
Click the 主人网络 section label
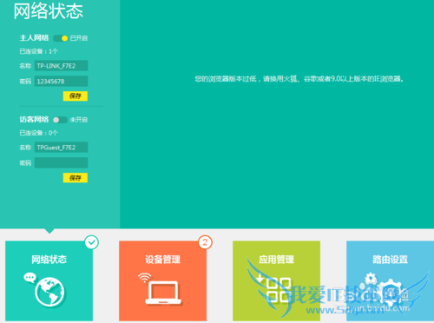(34, 38)
